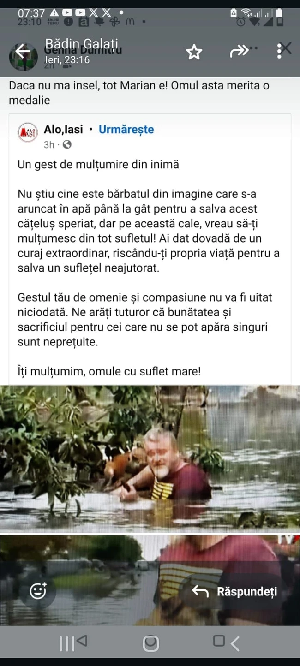Tap the Răspundeți reply button
Viewport: 300px width, 666px height.
click(234, 591)
